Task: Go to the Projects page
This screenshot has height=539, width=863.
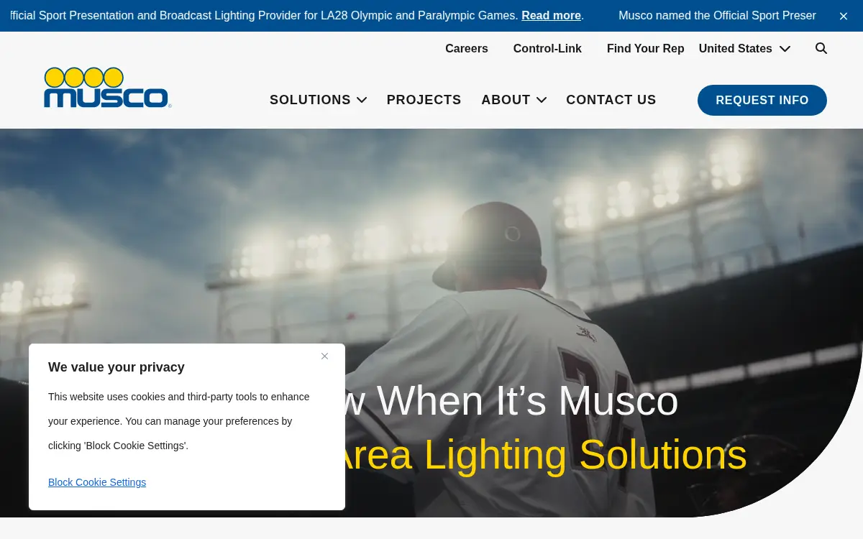Action: 424,100
